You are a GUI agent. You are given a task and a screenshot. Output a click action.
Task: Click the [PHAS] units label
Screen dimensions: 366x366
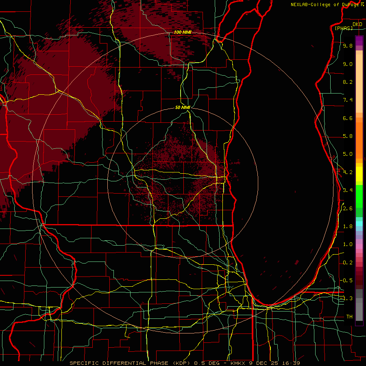click(x=344, y=28)
